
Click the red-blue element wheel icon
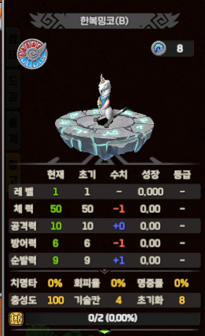pos(32,54)
